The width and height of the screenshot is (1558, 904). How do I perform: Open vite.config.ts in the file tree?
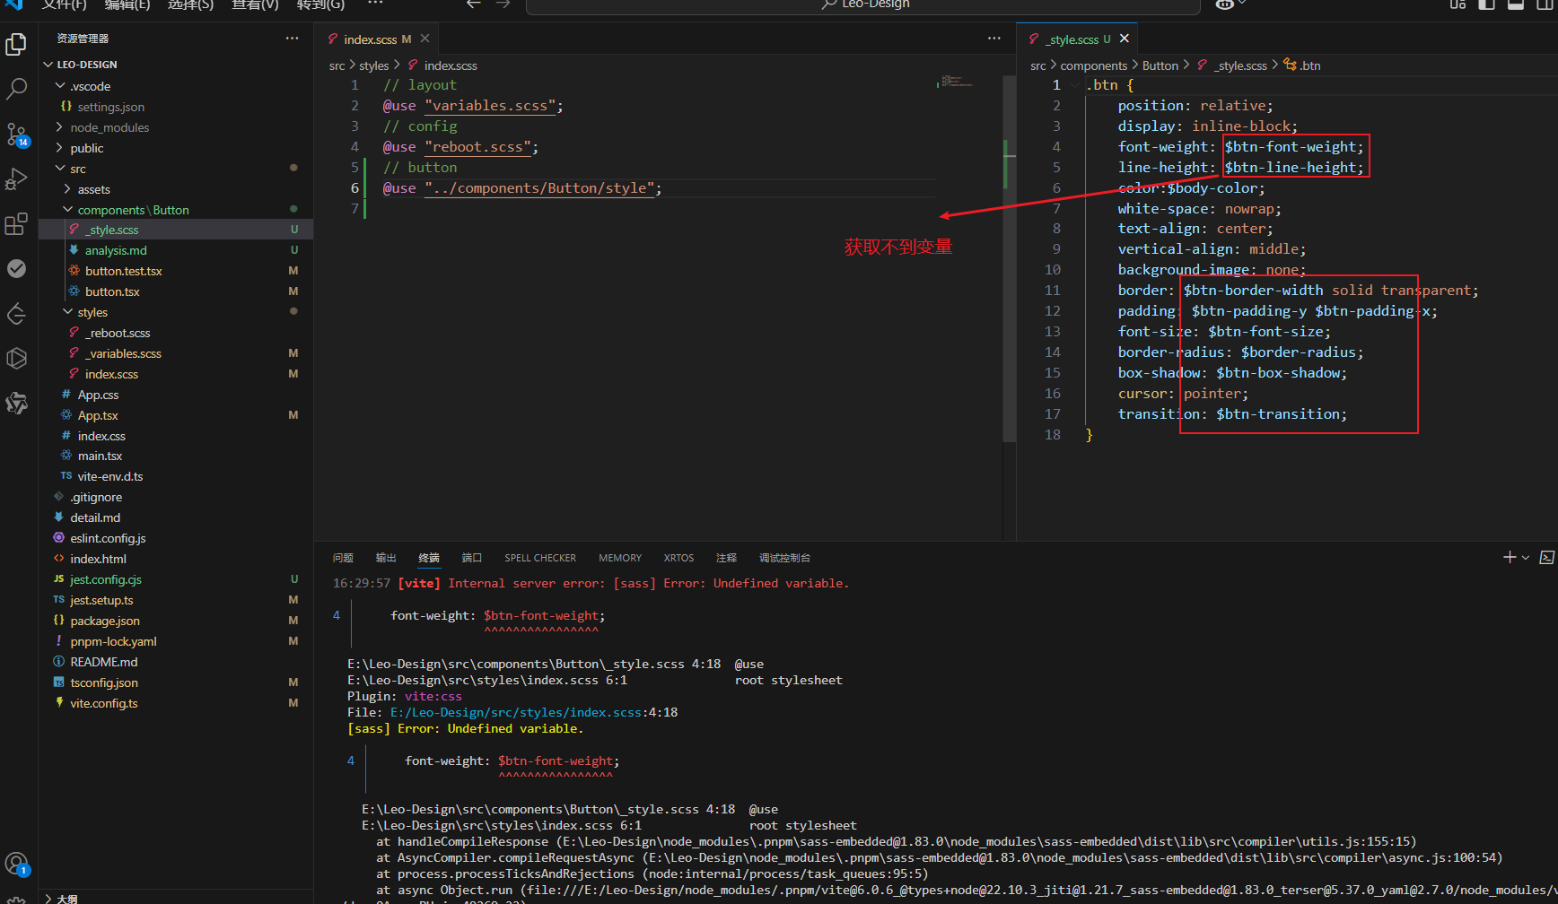[104, 703]
